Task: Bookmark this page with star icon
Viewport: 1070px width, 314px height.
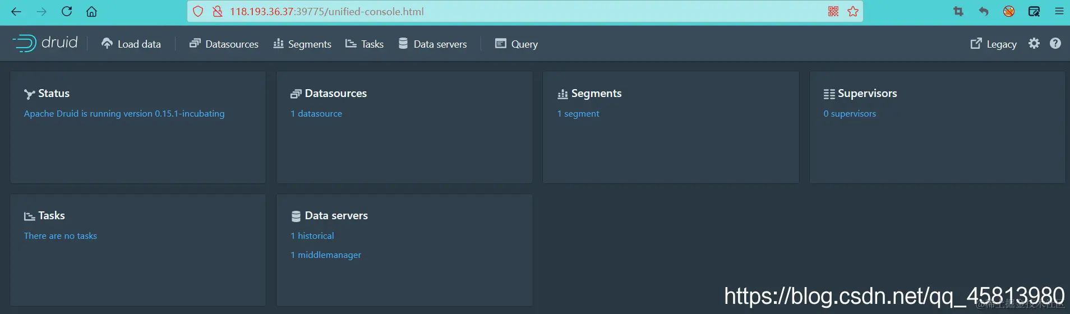Action: pyautogui.click(x=853, y=11)
